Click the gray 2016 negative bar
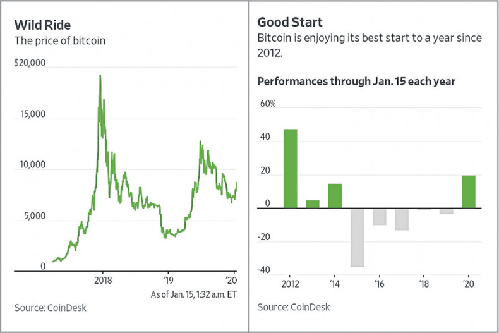This screenshot has height=333, width=499. pyautogui.click(x=380, y=216)
